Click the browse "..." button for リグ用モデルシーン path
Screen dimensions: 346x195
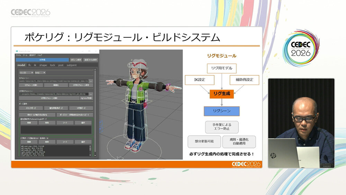[x=91, y=94]
